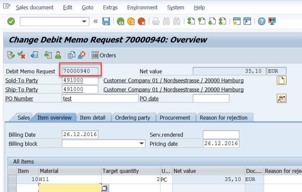Click the Sold-To Party link label
The image size is (302, 192).
[x=22, y=80]
